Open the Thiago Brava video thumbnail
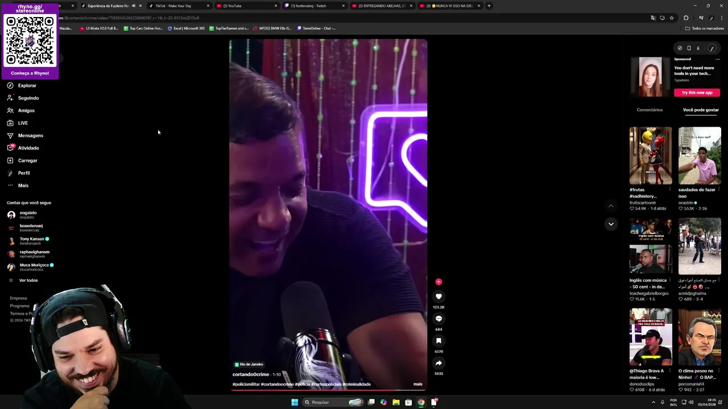 tap(651, 337)
